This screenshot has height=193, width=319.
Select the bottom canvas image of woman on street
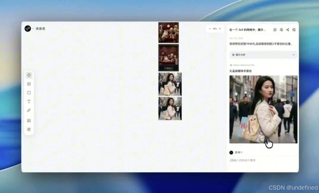tap(170, 108)
